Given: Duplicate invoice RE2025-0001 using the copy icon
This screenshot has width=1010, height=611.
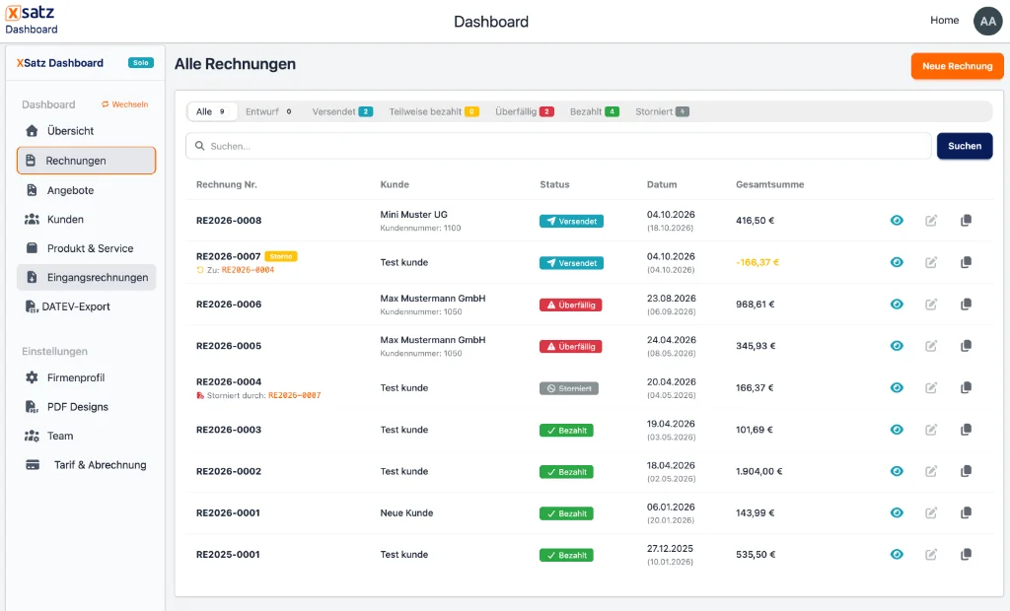Looking at the screenshot, I should point(967,555).
